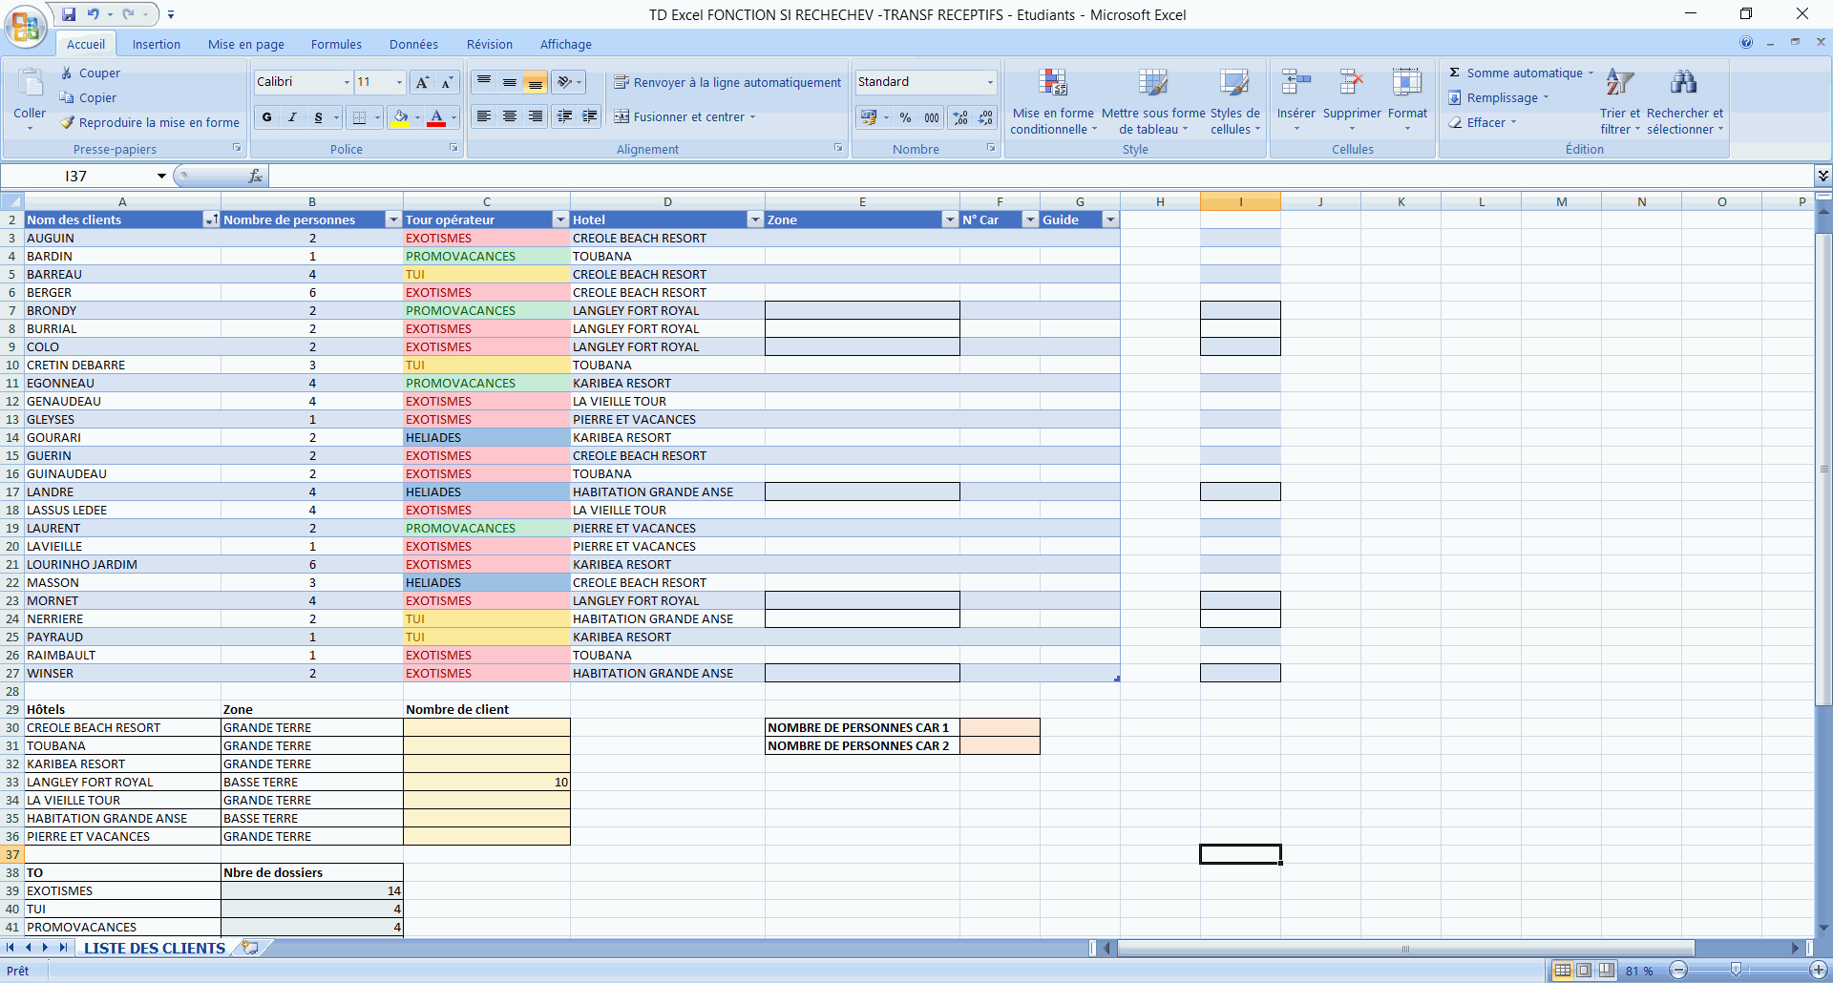Toggle italic formatting with I button
Screen dimensions: 1833x983
(x=292, y=117)
